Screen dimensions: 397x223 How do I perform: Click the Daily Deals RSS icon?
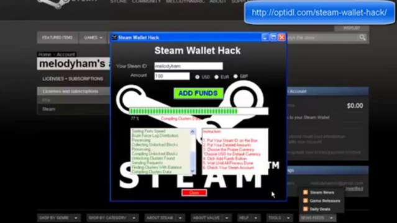coord(306,209)
